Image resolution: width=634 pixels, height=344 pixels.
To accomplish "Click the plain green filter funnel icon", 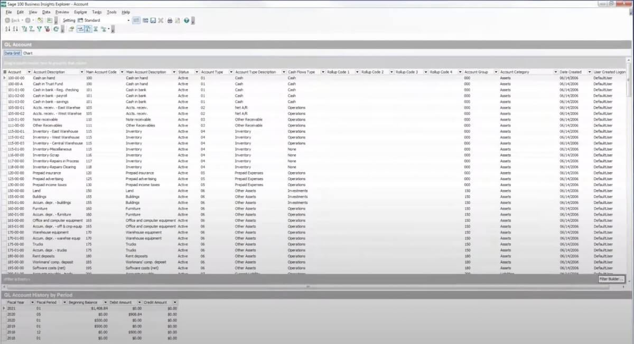I will pyautogui.click(x=40, y=29).
